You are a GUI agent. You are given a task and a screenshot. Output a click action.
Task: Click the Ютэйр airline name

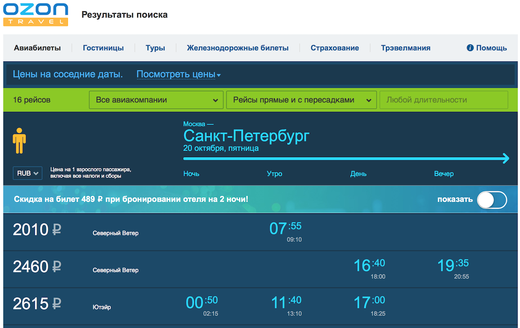(x=102, y=307)
